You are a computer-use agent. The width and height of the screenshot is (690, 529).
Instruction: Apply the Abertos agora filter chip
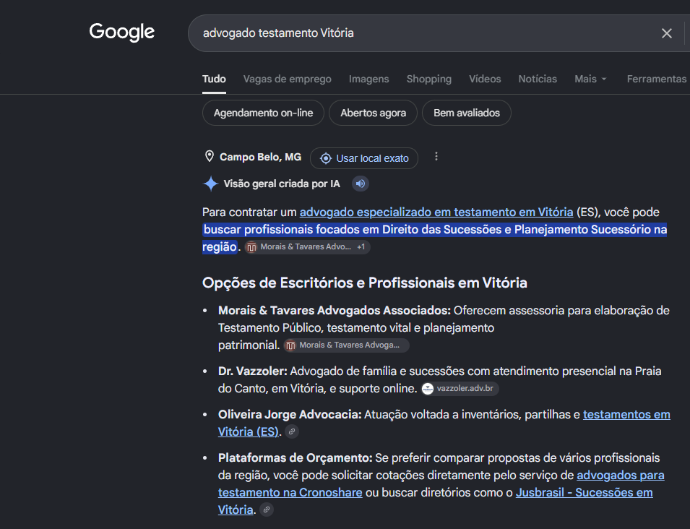point(373,113)
